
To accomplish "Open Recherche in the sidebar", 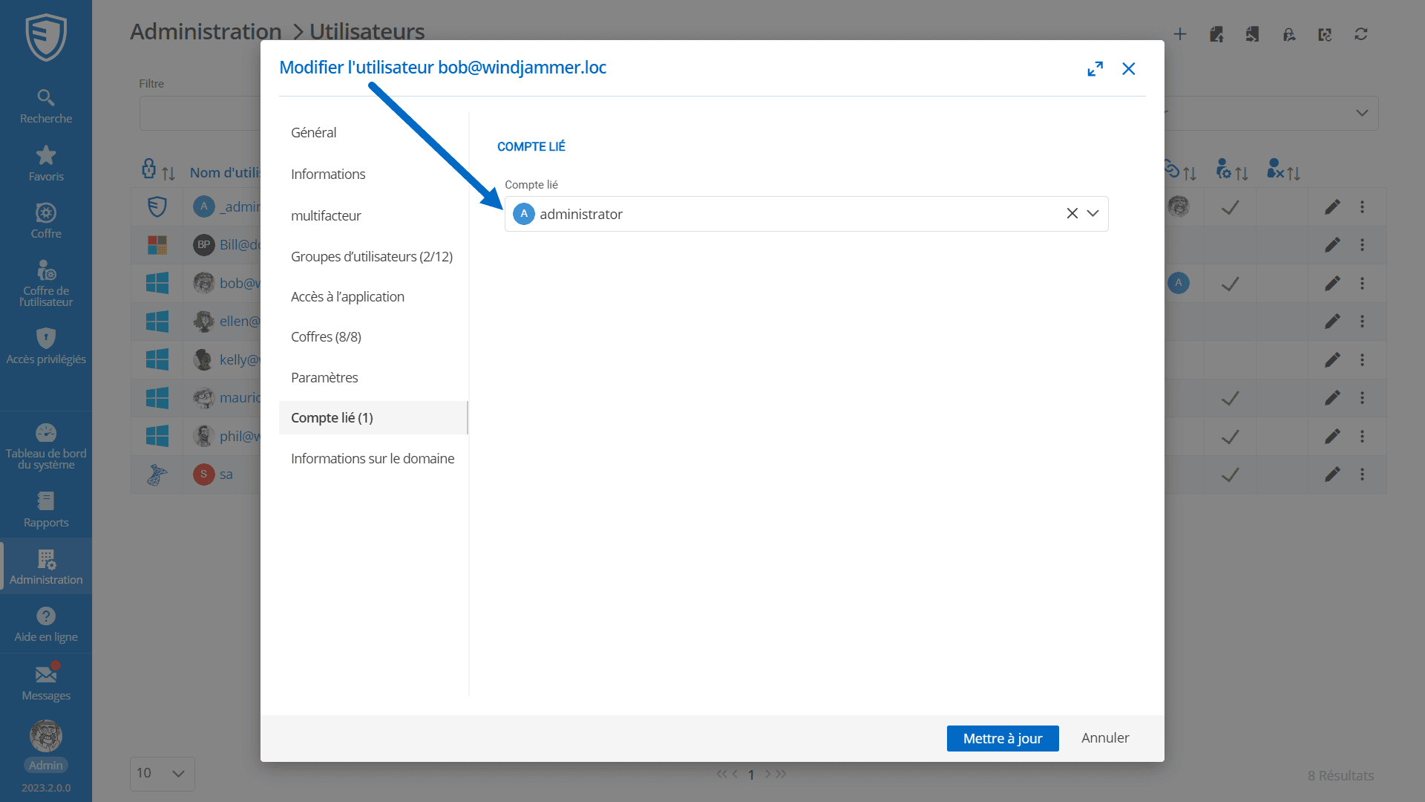I will (x=46, y=106).
